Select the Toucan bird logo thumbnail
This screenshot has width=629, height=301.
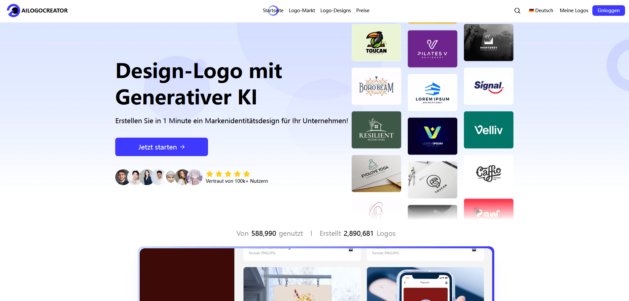(376, 42)
